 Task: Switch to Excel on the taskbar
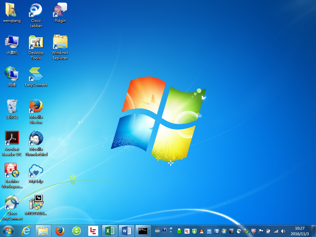coord(110,231)
